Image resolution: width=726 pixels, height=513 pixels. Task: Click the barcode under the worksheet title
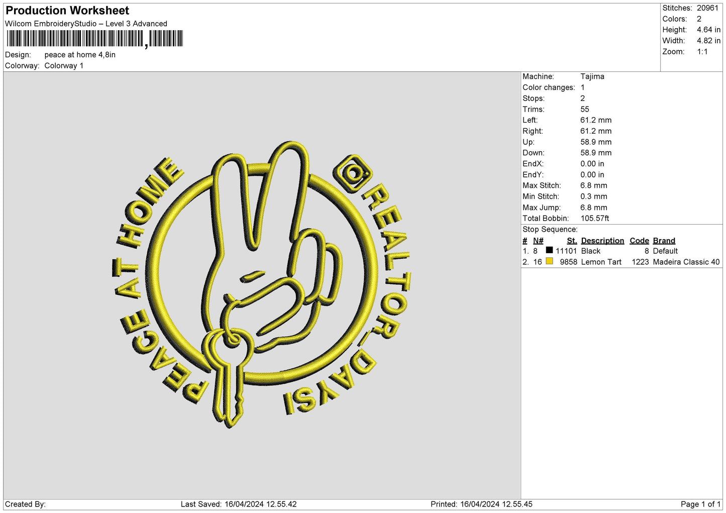pos(95,39)
